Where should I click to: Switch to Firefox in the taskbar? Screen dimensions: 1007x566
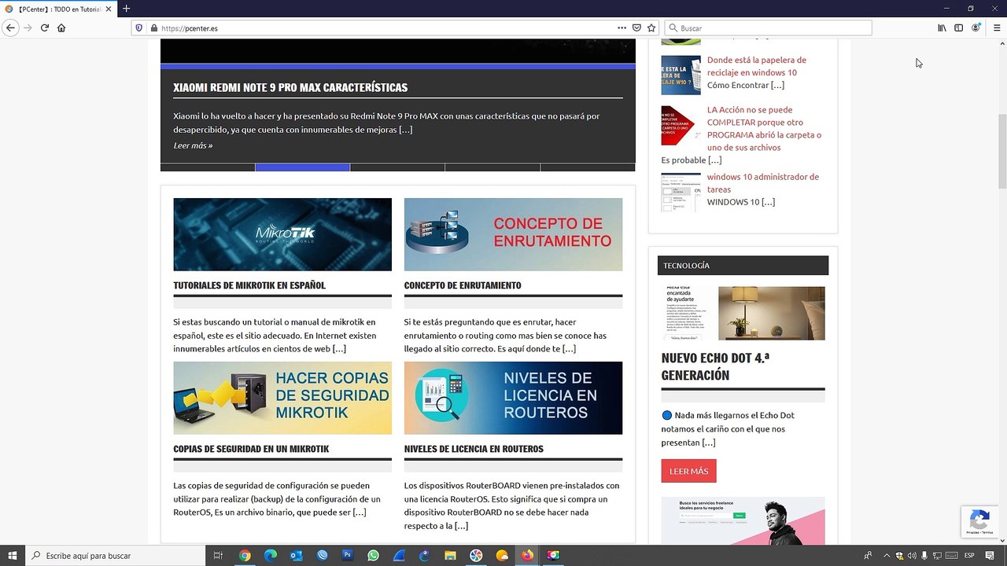click(x=527, y=556)
